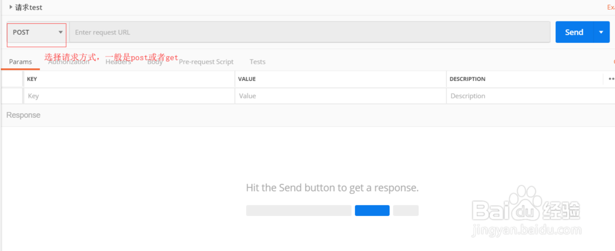Open the Pre-request Script tab
This screenshot has width=615, height=251.
coord(206,62)
